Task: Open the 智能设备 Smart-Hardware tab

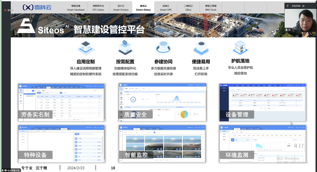Action: [76, 8]
